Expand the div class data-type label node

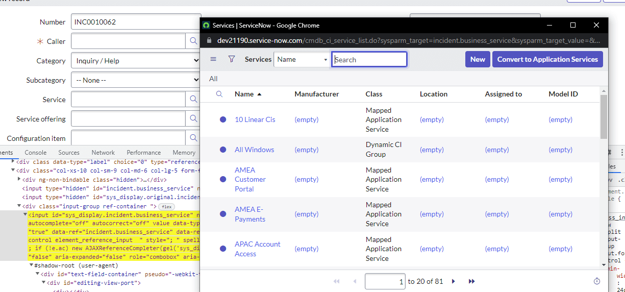point(13,162)
